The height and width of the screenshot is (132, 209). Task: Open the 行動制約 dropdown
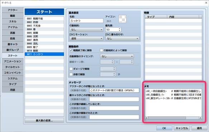(86, 30)
